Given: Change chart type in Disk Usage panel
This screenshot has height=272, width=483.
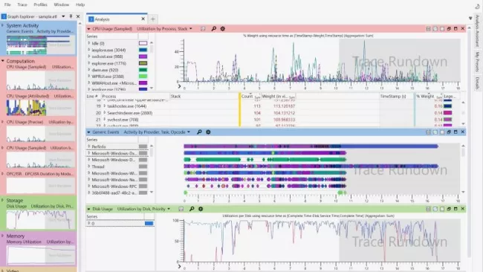Looking at the screenshot, I should tap(181, 209).
